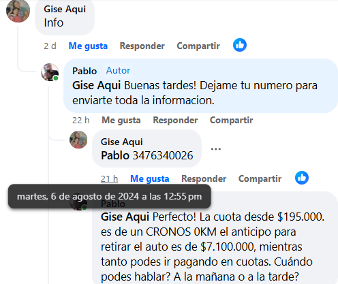
Task: Open Pablo's profile picture with green status dot
Action: coord(50,72)
